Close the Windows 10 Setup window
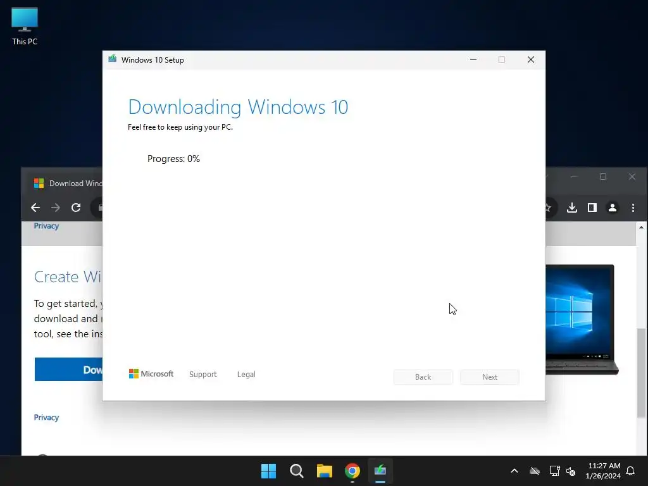The width and height of the screenshot is (648, 486). coord(531,60)
